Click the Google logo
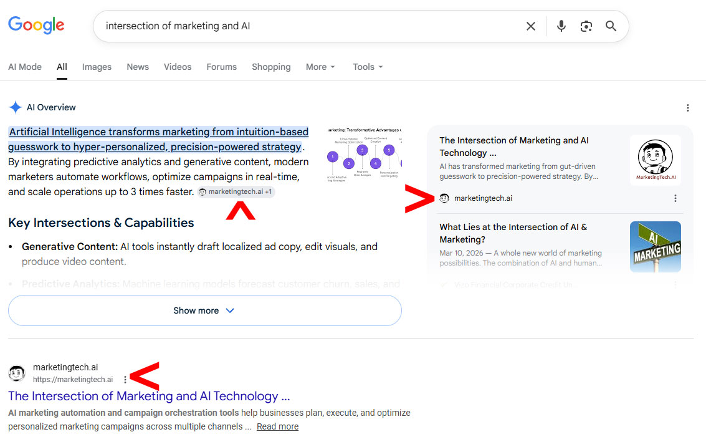This screenshot has width=706, height=447. [x=37, y=25]
